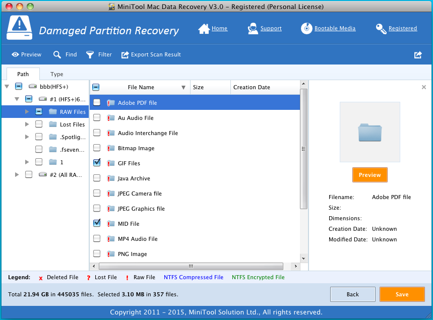
Task: Click the #1 (HFS+) partition drive icon
Action: (43, 99)
